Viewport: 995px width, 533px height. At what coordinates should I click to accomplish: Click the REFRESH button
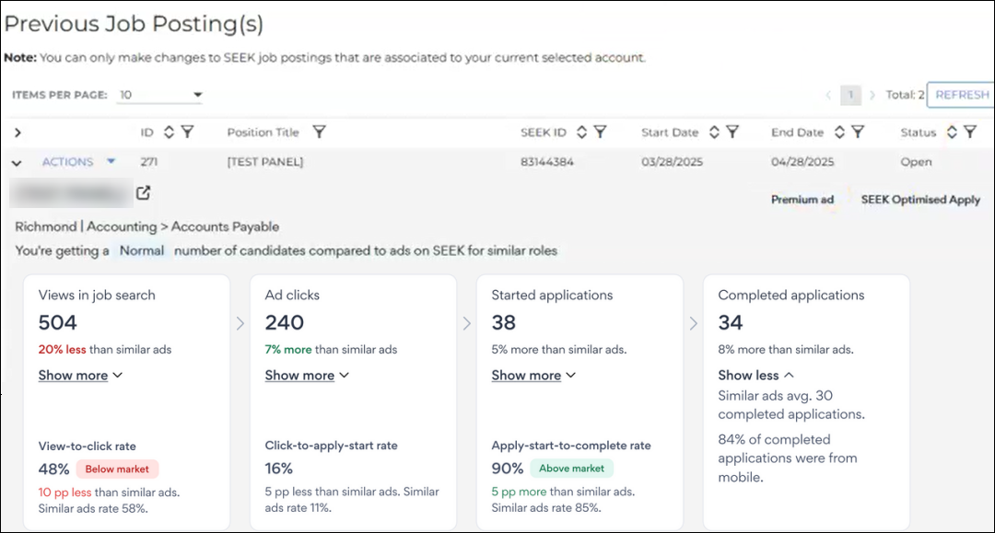coord(961,95)
